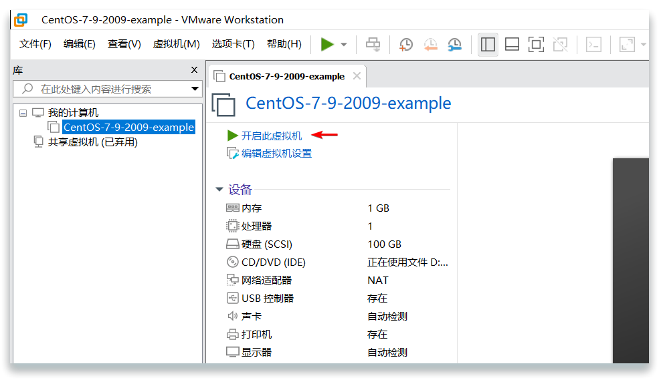Collapse the 我的计算机 tree node
The width and height of the screenshot is (659, 380).
tap(23, 113)
